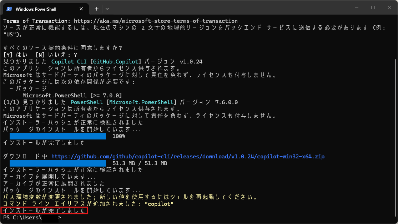
Task: Close the Windows PowerShell tab
Action: [x=82, y=9]
